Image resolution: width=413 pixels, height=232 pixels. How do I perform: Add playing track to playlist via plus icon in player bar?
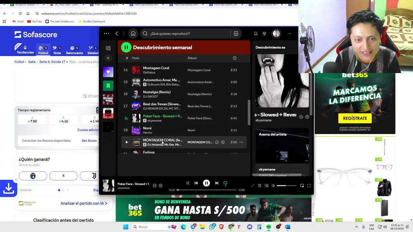(x=161, y=186)
